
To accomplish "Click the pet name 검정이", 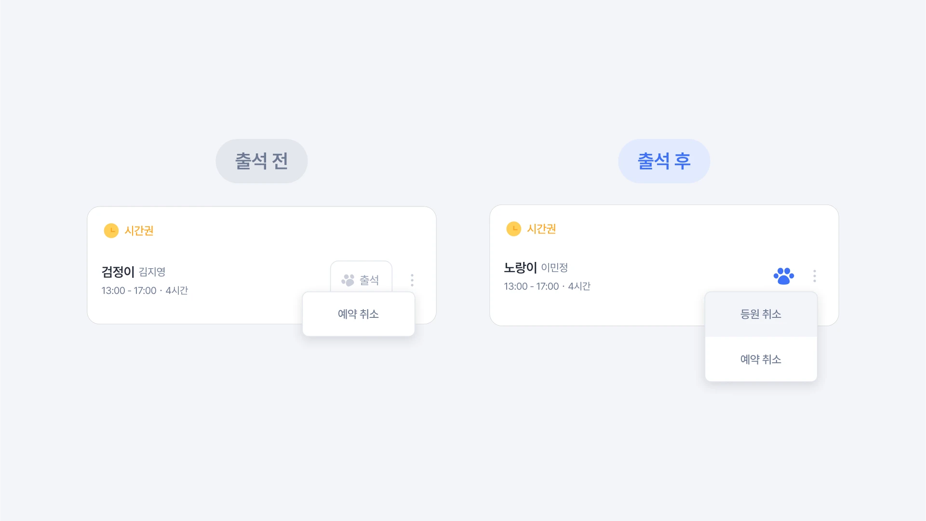I will pos(118,272).
